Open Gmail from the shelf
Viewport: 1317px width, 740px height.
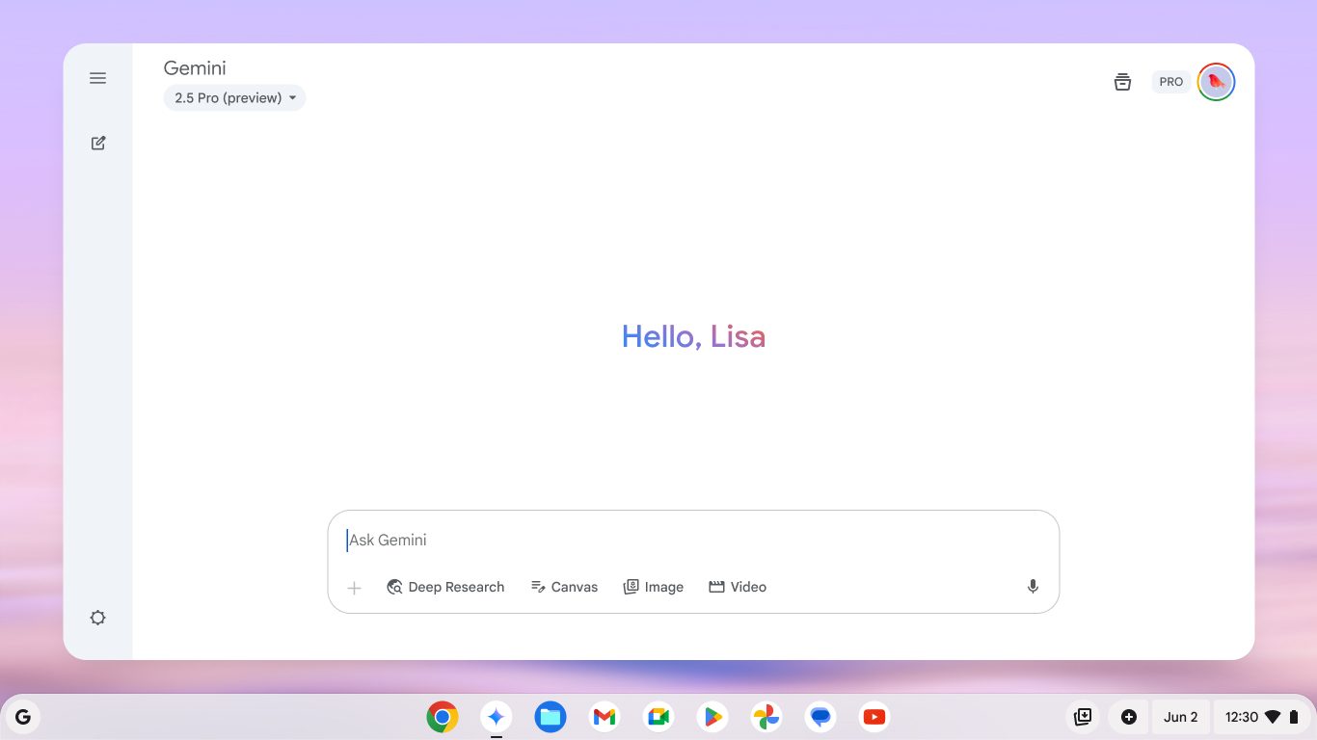click(x=605, y=717)
